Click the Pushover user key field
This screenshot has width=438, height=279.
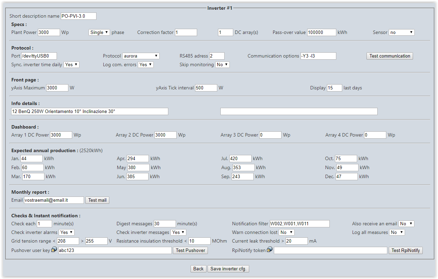click(x=115, y=250)
